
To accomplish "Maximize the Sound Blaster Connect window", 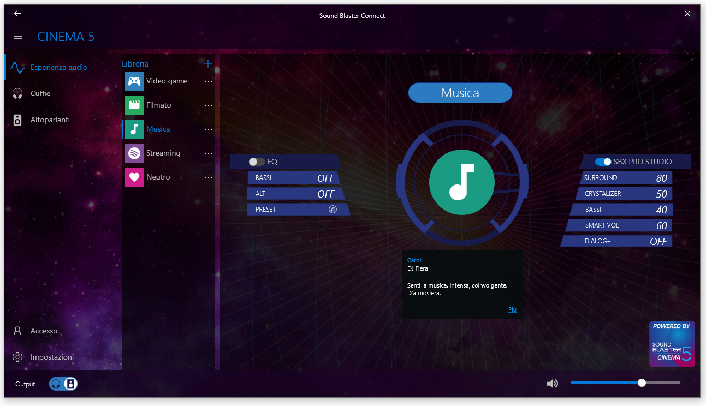I will [662, 14].
